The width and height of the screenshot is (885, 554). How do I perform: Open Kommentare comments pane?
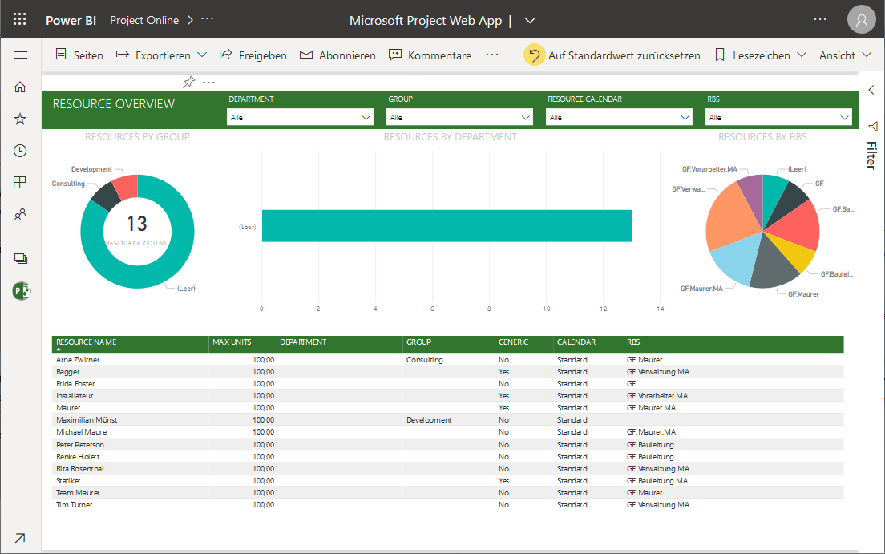(430, 55)
